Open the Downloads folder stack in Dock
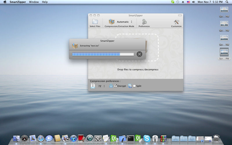This screenshot has width=232, height=145. tap(192, 139)
